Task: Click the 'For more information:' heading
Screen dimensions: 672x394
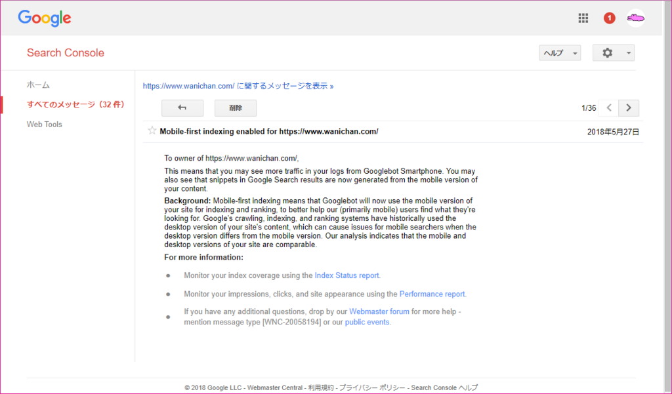Action: [203, 258]
